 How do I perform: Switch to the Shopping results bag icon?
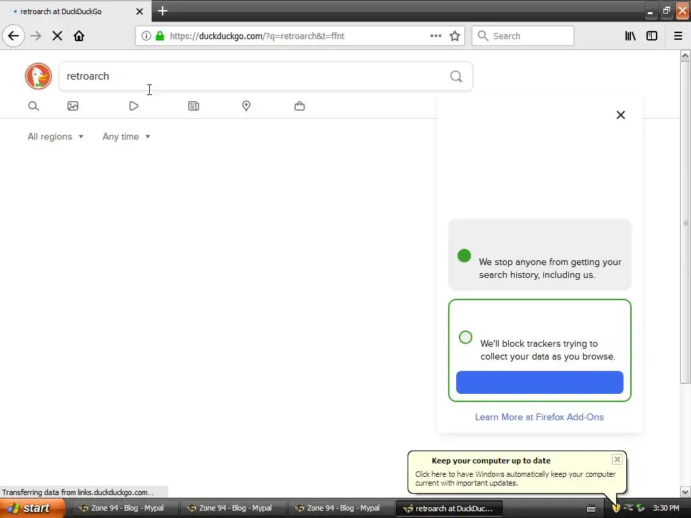tap(300, 106)
